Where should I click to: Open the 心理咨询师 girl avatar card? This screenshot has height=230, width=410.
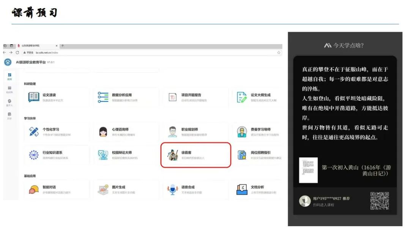(126, 132)
